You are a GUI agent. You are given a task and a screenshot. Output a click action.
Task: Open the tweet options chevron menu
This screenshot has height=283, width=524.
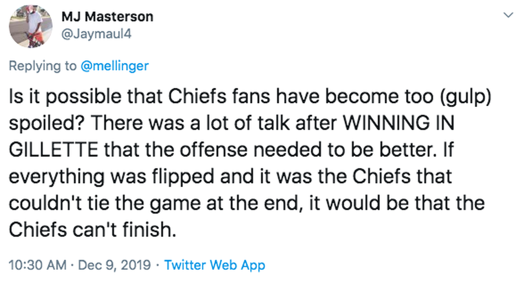[508, 16]
